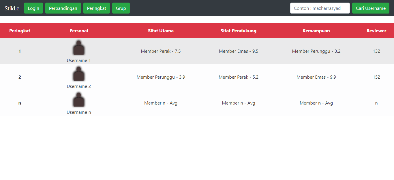Click the reviewer value n

tap(376, 103)
